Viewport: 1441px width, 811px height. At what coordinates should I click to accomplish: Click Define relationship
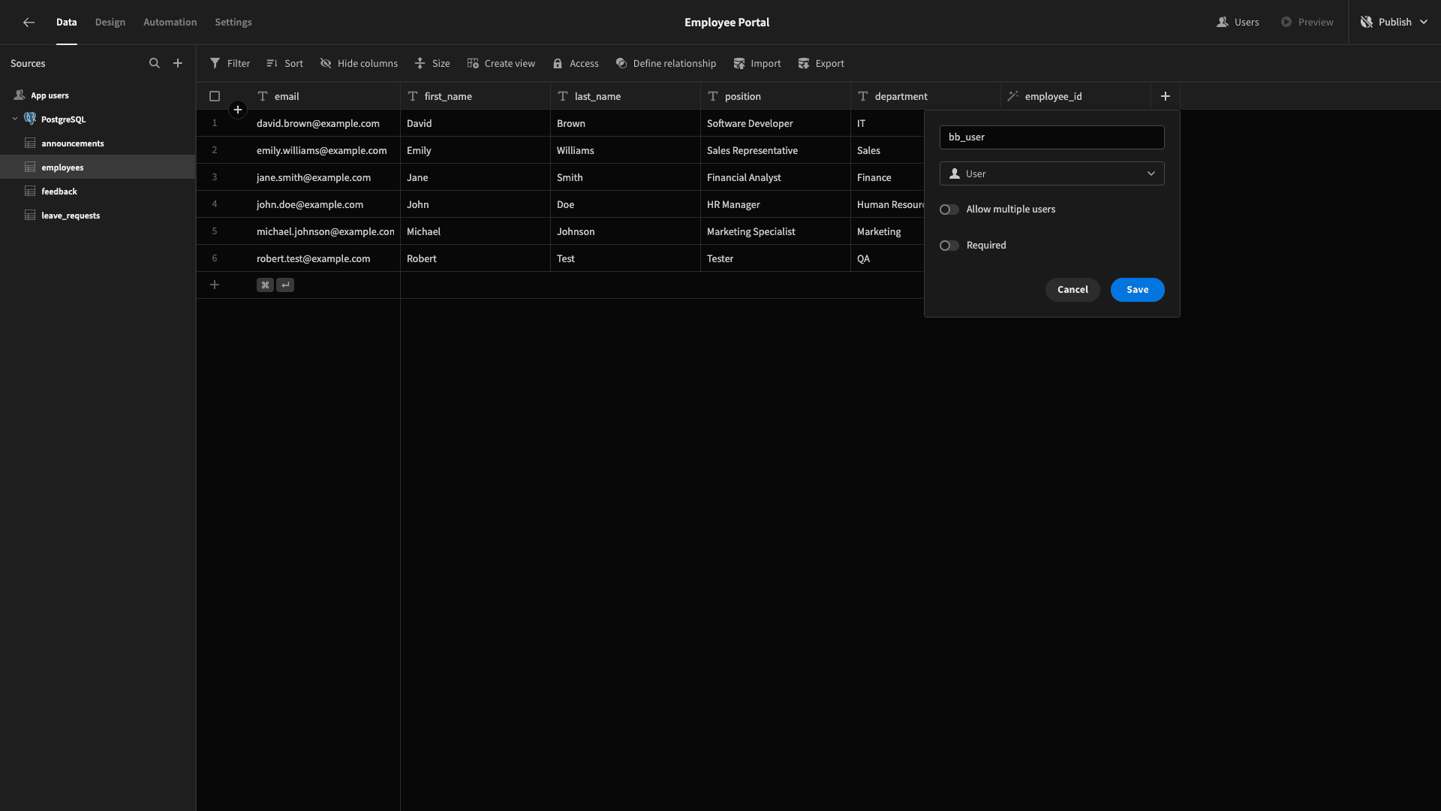coord(666,64)
